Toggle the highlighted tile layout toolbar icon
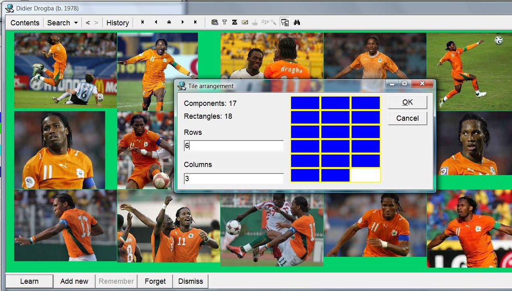This screenshot has height=291, width=512. [x=285, y=23]
